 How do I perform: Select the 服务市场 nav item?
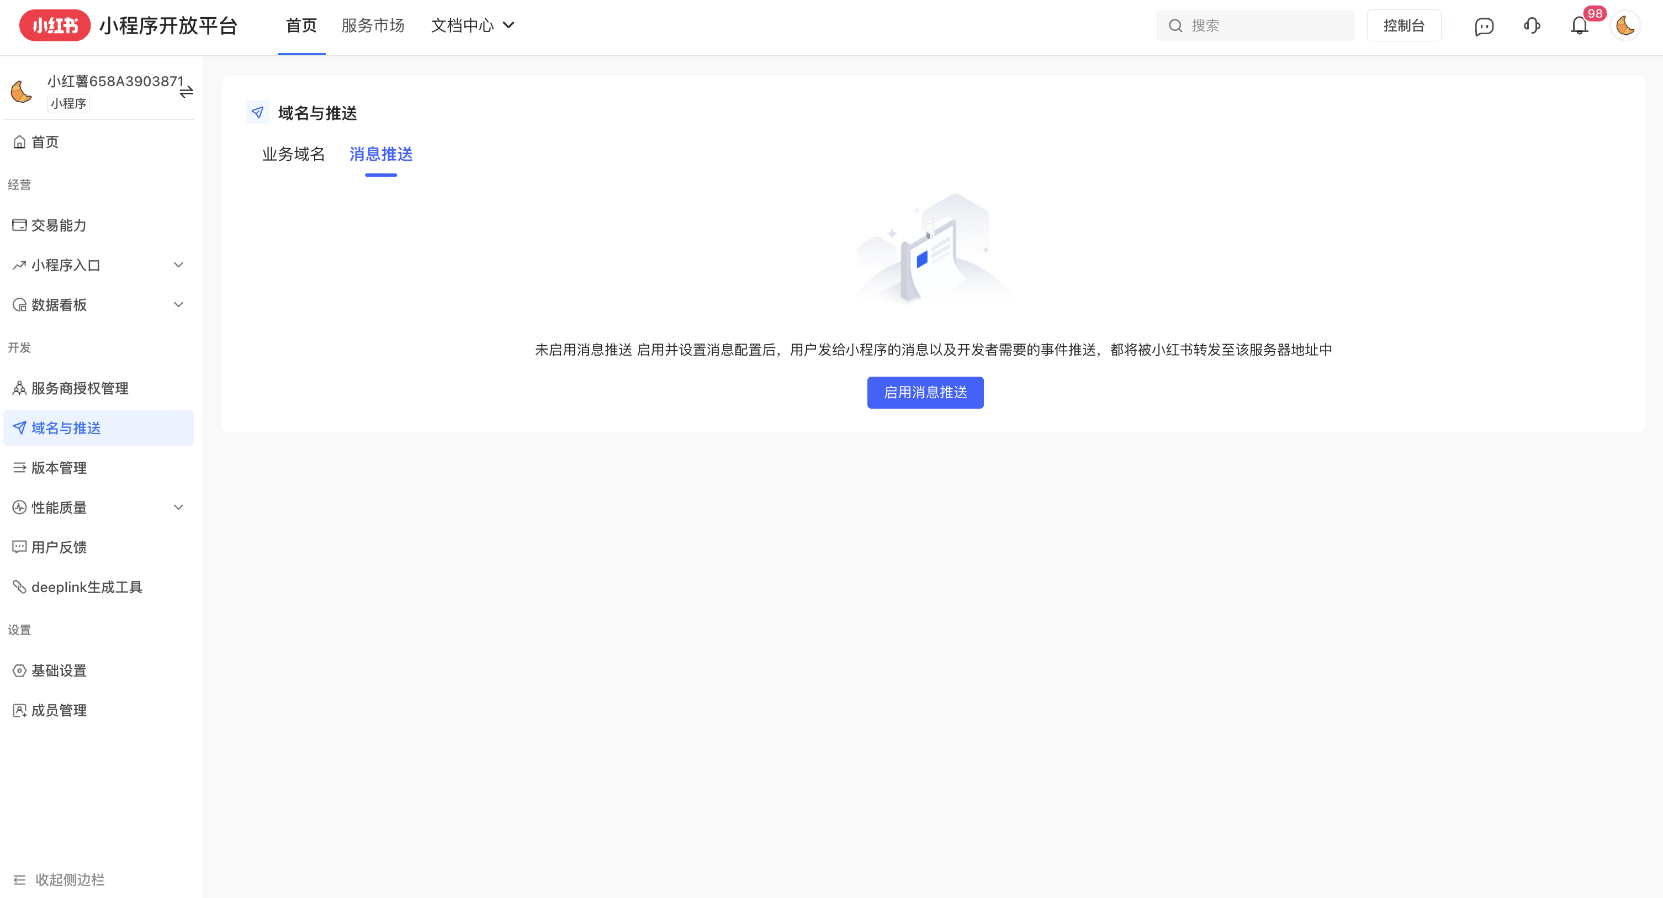pos(373,26)
